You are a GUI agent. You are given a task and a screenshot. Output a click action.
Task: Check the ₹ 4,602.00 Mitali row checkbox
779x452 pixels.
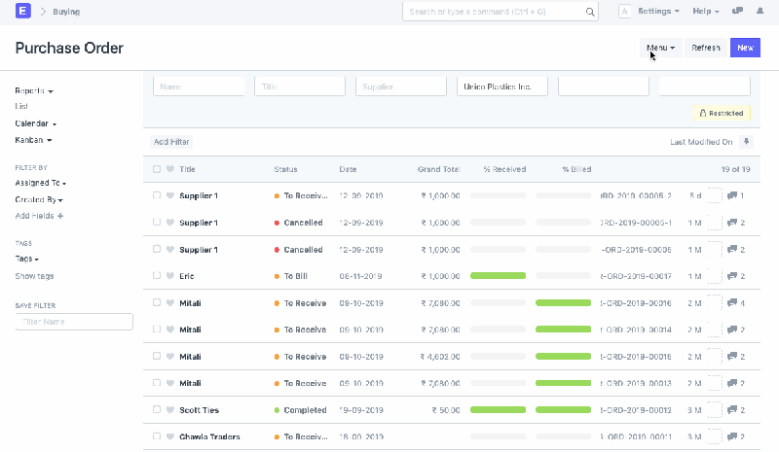point(157,356)
